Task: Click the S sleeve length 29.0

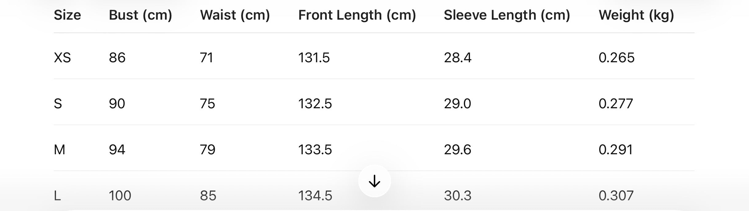Action: pyautogui.click(x=457, y=104)
